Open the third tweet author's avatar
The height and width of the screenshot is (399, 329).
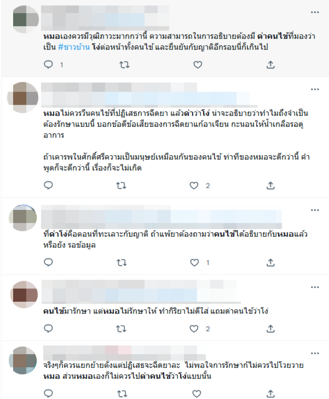click(23, 218)
